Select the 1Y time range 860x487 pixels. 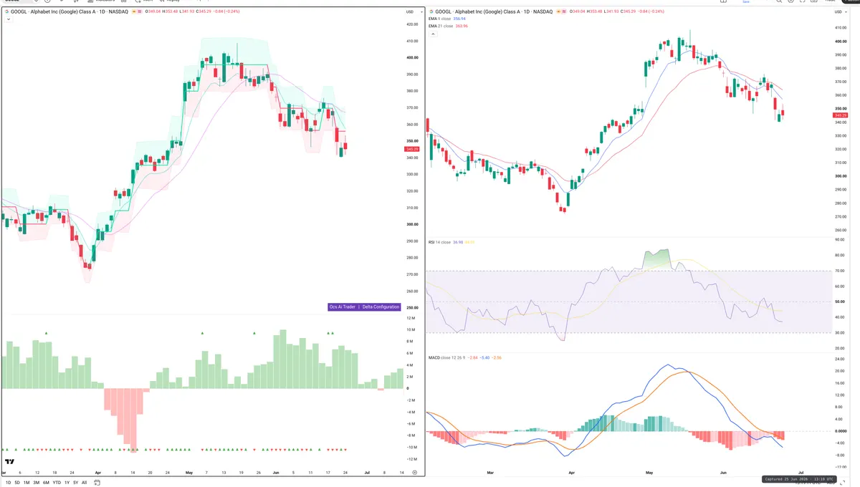tap(67, 483)
